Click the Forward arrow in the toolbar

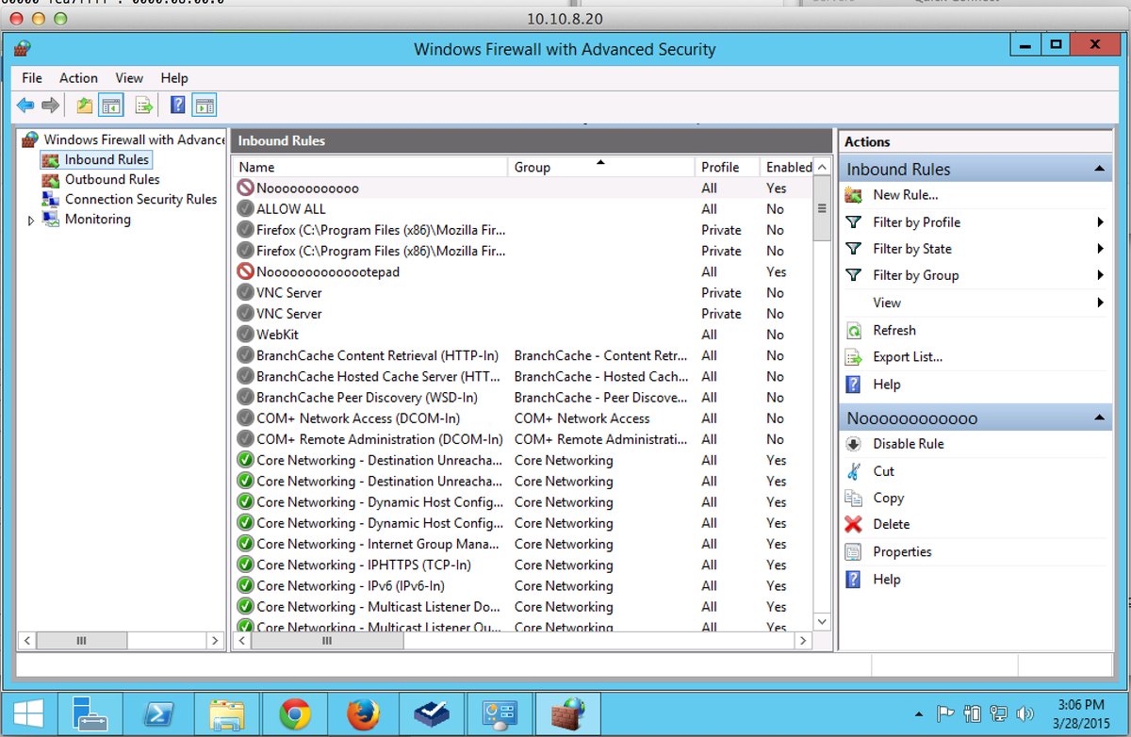tap(50, 106)
